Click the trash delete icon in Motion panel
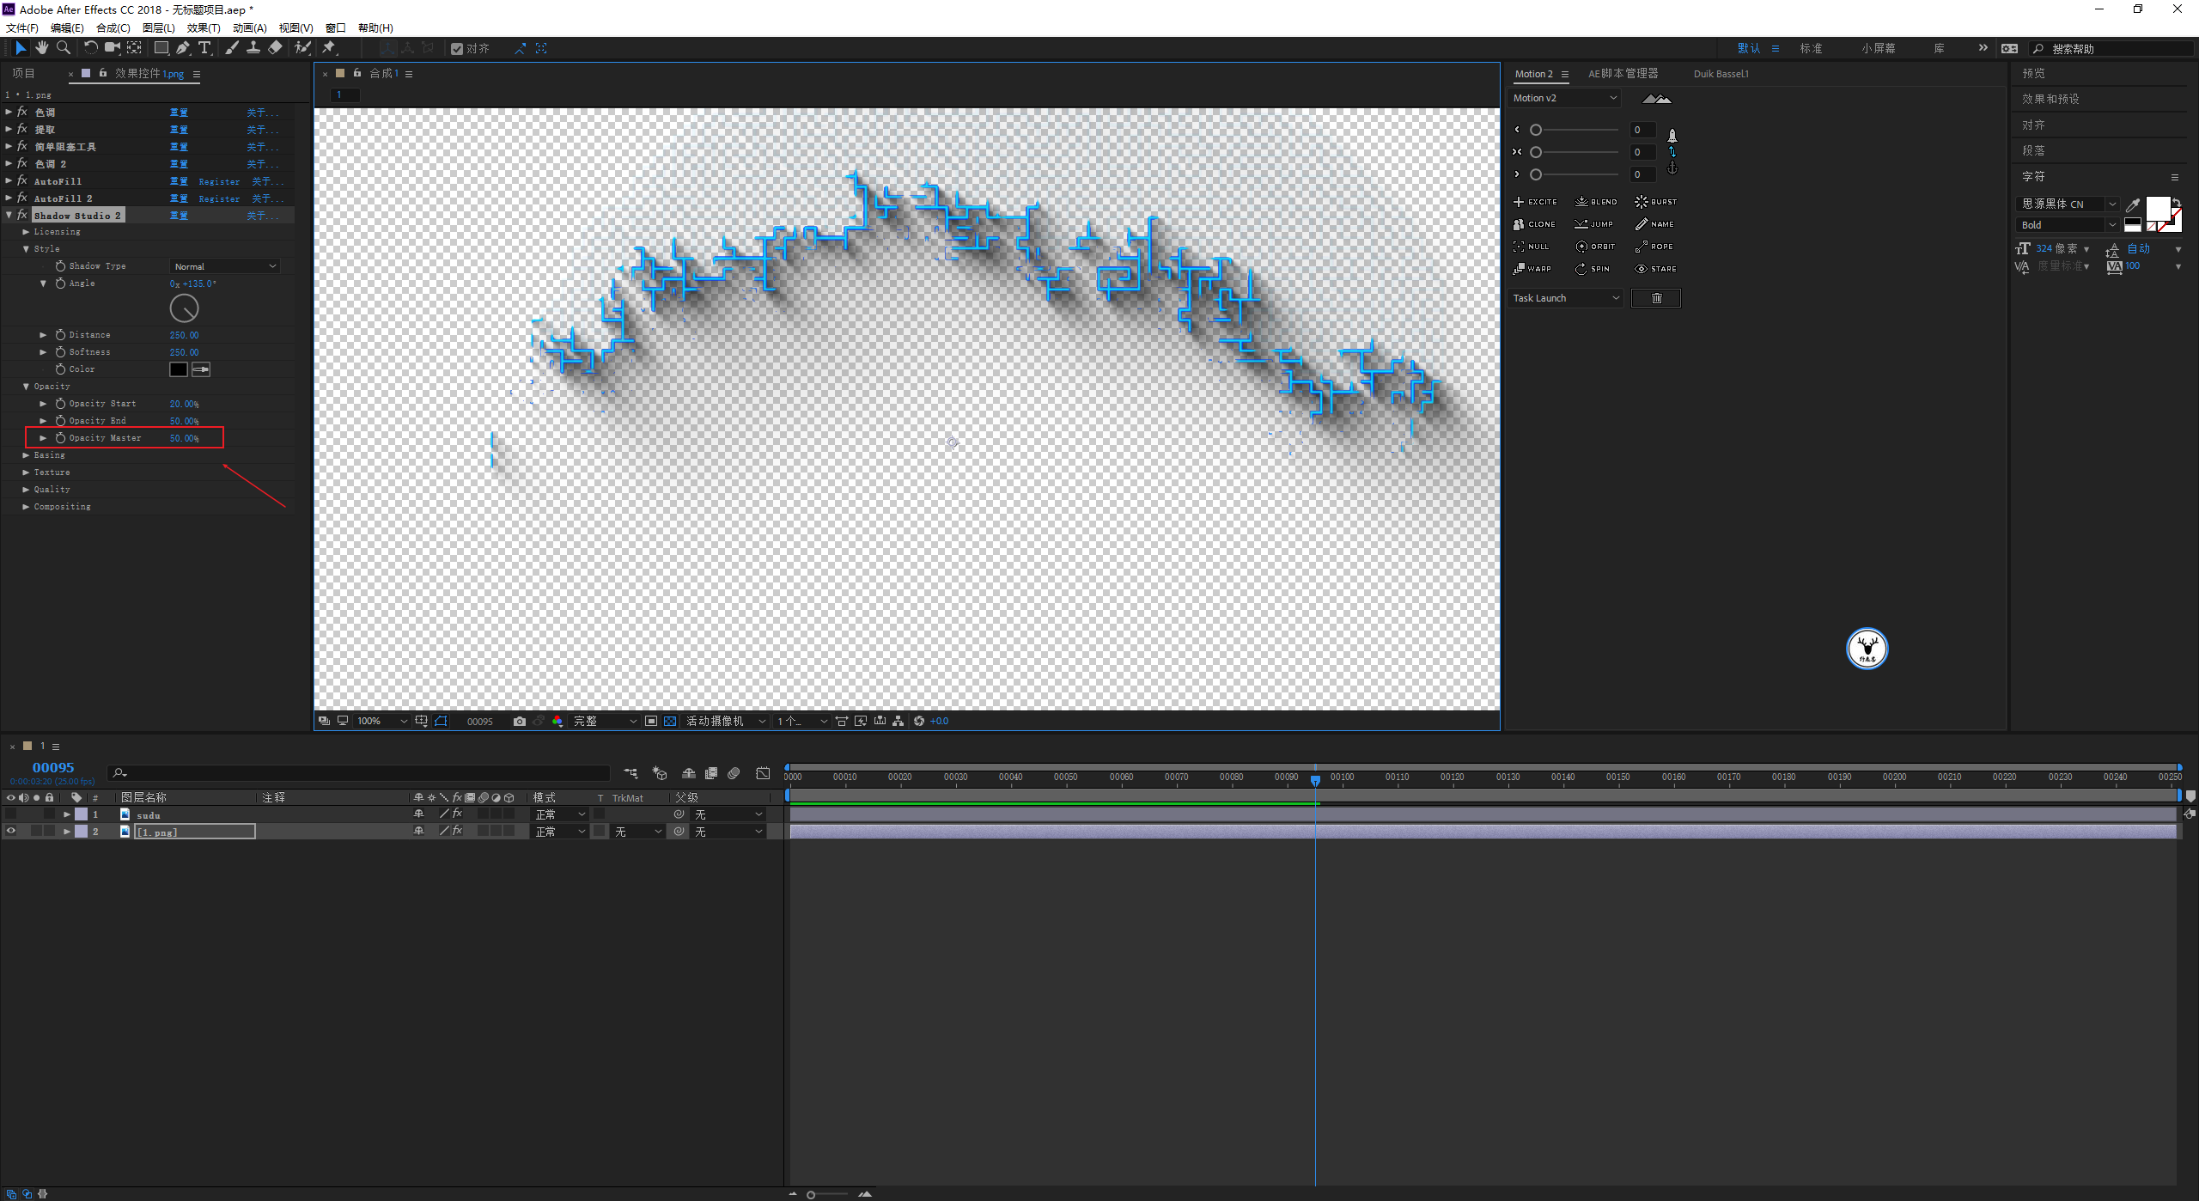2199x1201 pixels. click(1656, 298)
